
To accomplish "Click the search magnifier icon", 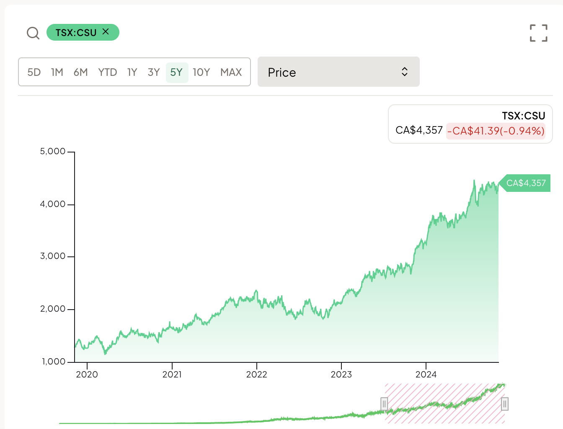I will point(33,33).
